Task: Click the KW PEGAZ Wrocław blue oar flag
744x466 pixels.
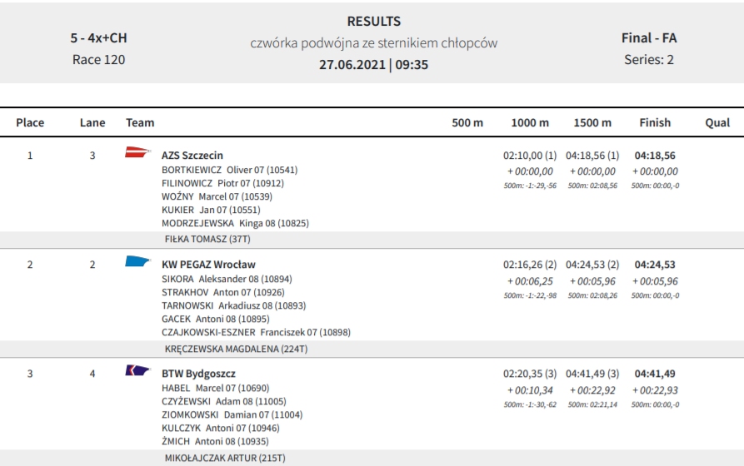Action: [138, 261]
